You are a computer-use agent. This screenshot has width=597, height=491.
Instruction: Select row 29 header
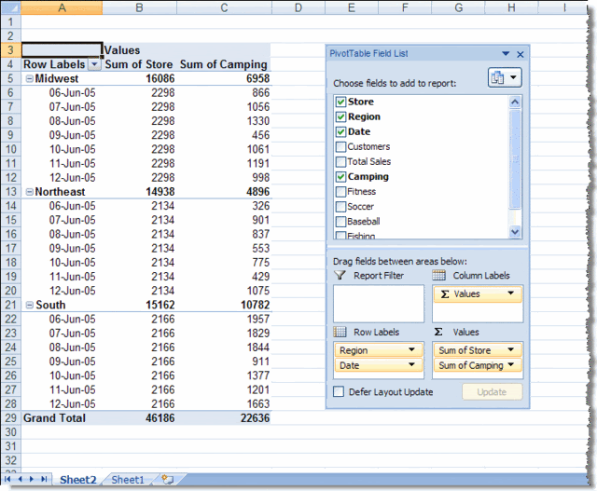tap(10, 418)
